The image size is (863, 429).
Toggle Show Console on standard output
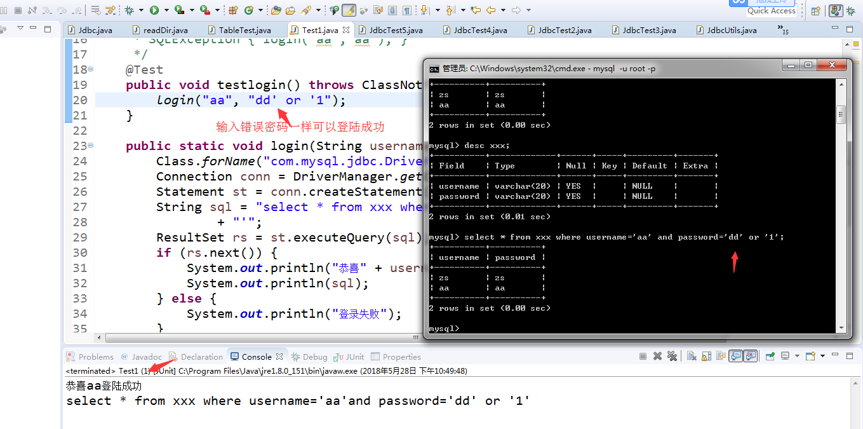pyautogui.click(x=735, y=356)
